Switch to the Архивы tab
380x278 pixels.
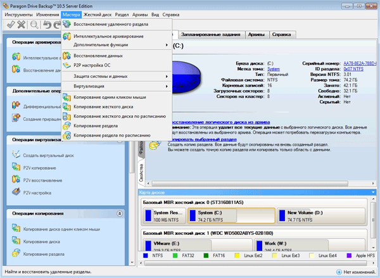pyautogui.click(x=256, y=34)
